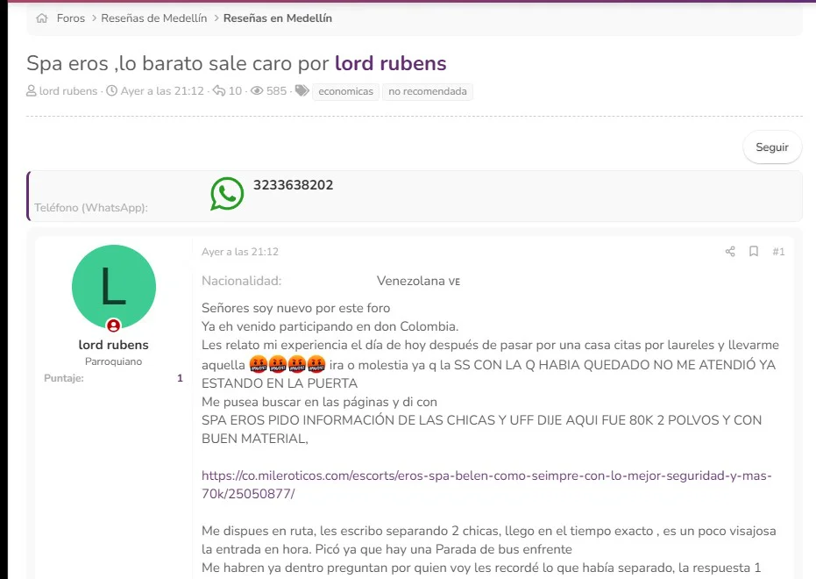816x579 pixels.
Task: Click the user icon beside the lord rubens byline
Action: [32, 91]
